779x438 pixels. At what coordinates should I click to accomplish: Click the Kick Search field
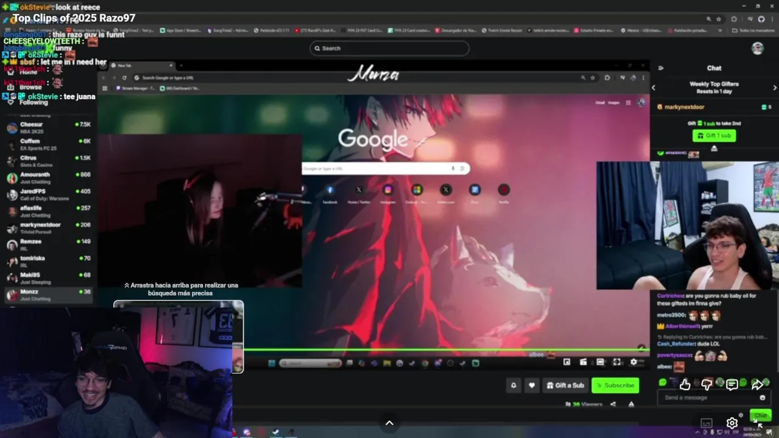[x=389, y=48]
